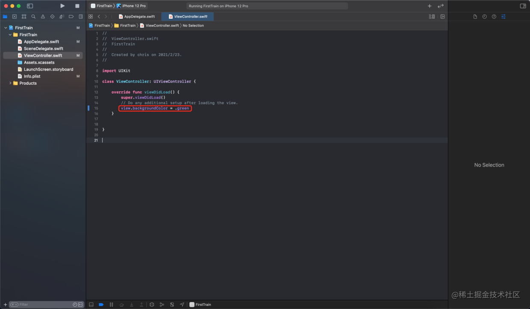The image size is (530, 309).
Task: Open the Library with plus button
Action: click(x=430, y=6)
